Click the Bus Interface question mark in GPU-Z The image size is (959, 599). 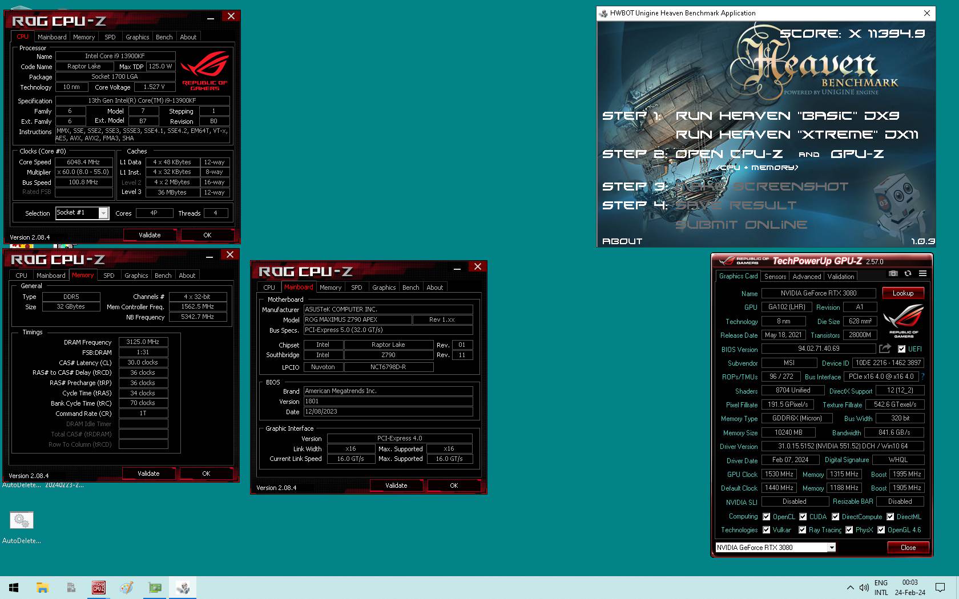pos(922,377)
